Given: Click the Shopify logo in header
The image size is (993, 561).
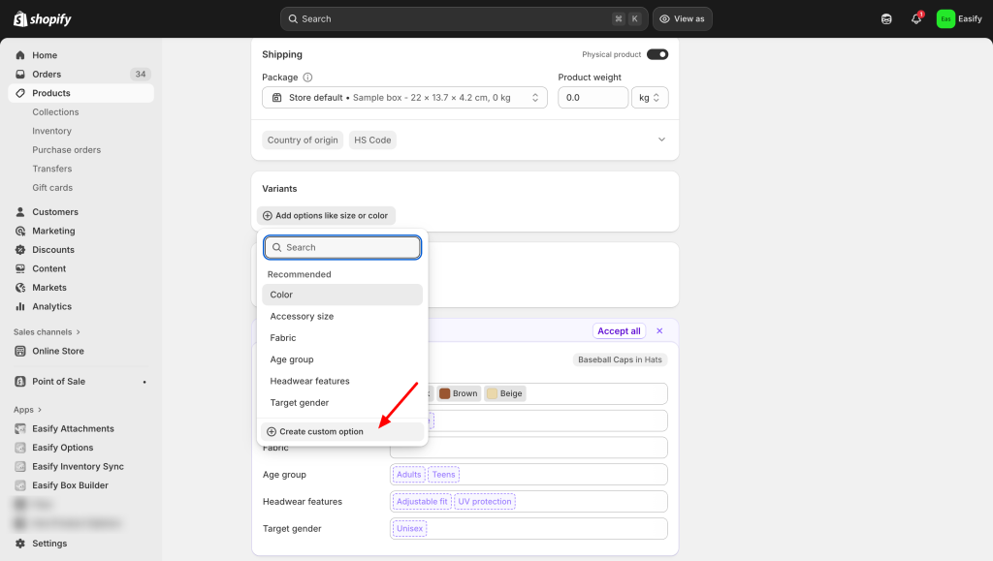Looking at the screenshot, I should [43, 19].
